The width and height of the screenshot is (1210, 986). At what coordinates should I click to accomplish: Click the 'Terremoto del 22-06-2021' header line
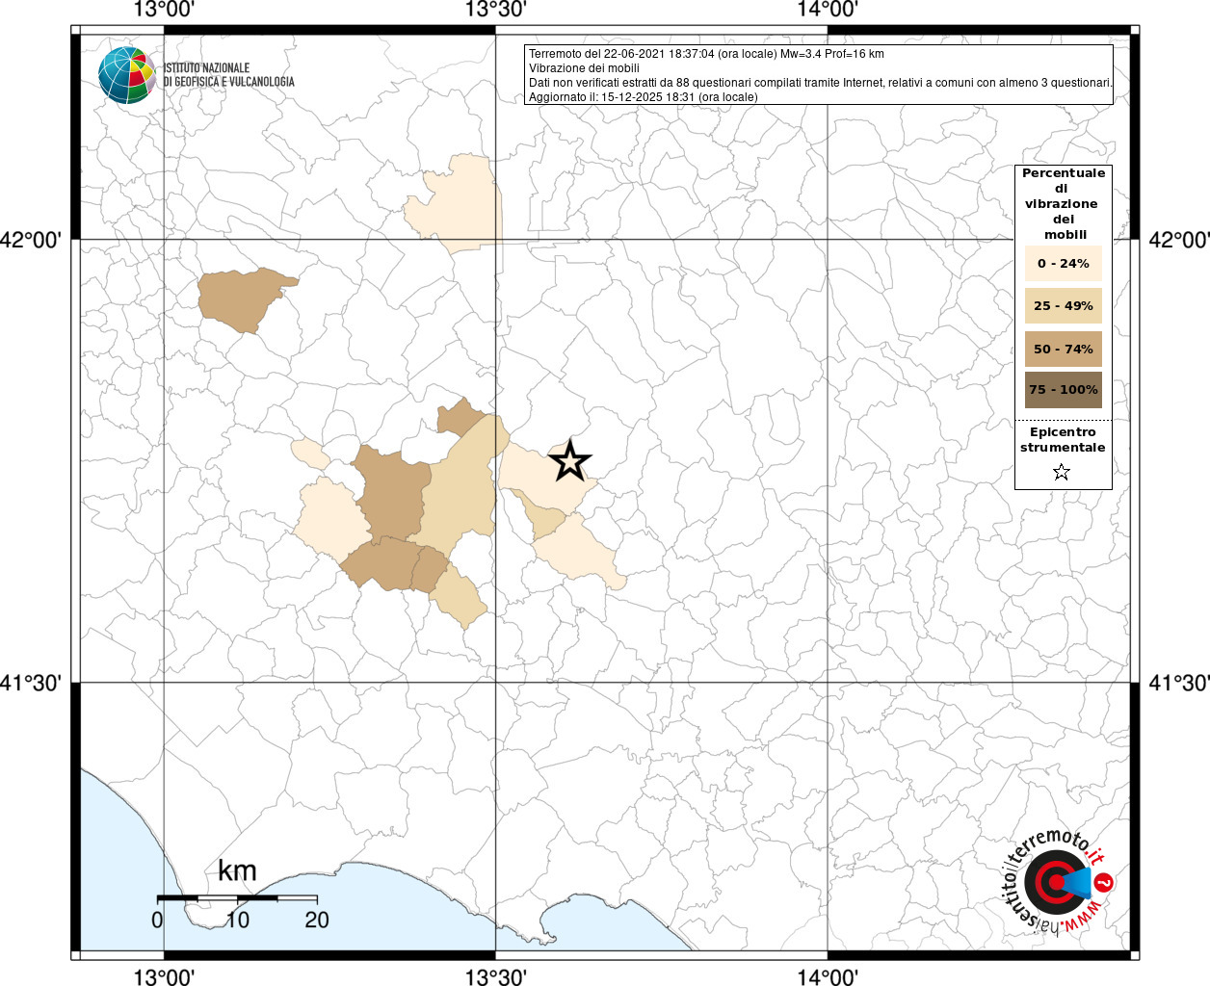coord(706,54)
